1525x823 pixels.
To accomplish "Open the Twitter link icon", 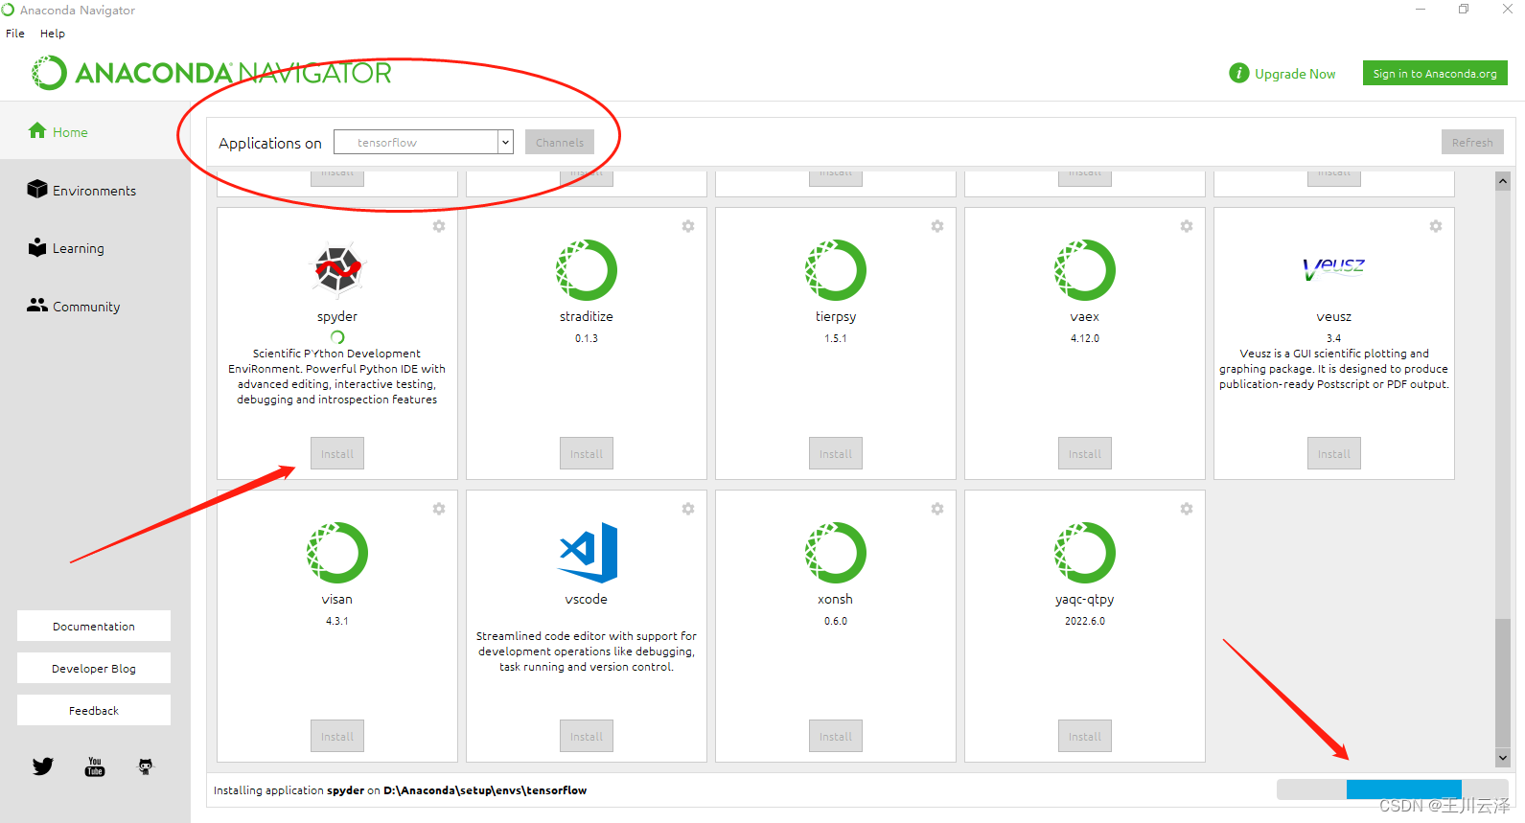I will tap(43, 766).
